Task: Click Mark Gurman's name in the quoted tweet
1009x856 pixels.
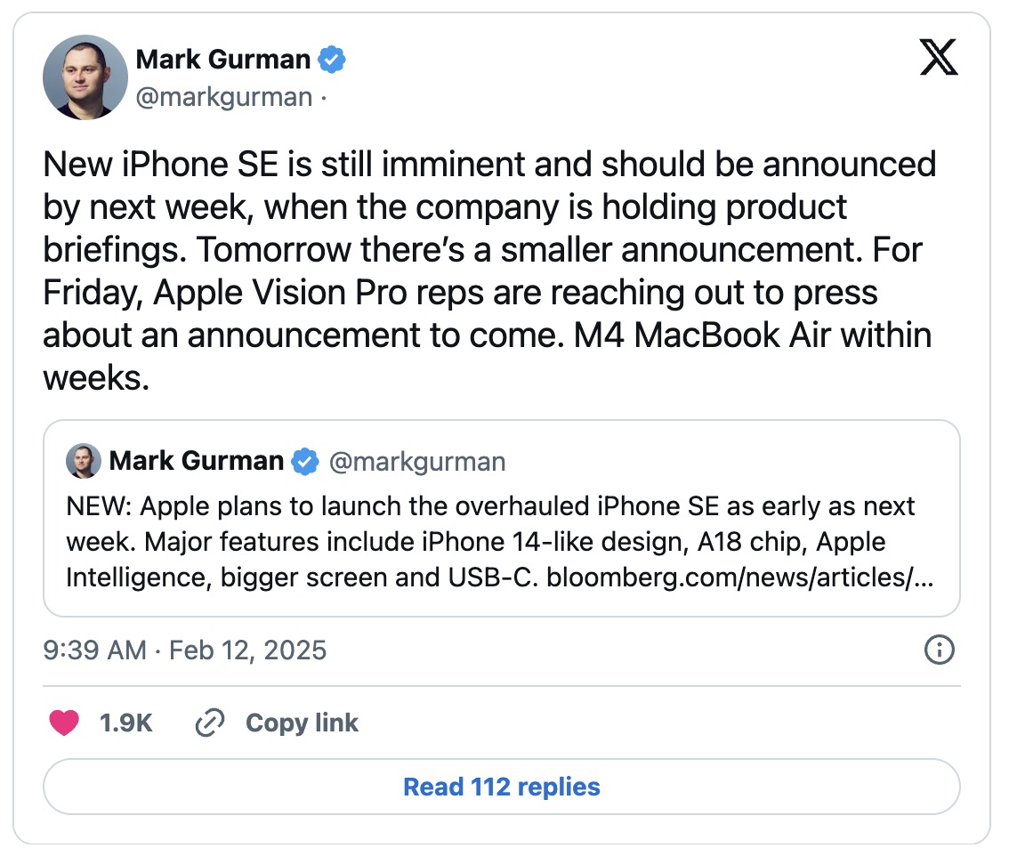Action: (197, 461)
